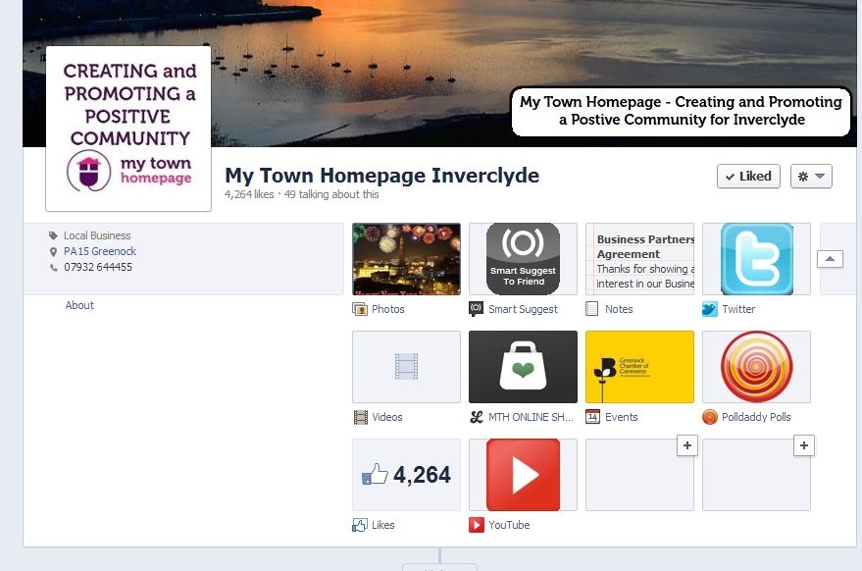Click the small Videos film icon
This screenshot has height=571, width=862.
(x=361, y=418)
